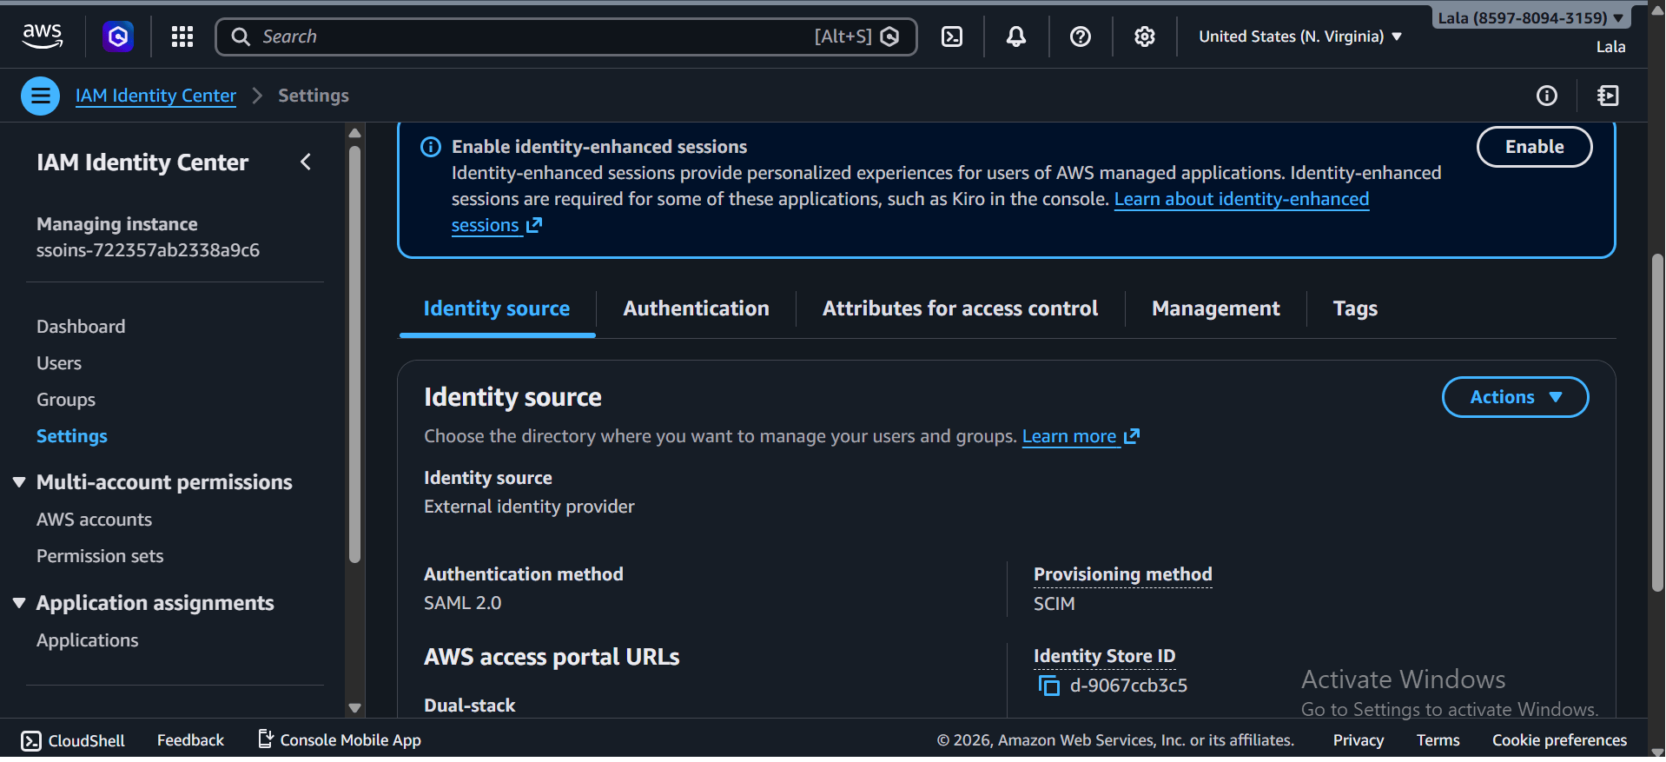
Task: Click the external link icon beside Learn more
Action: tap(1131, 436)
